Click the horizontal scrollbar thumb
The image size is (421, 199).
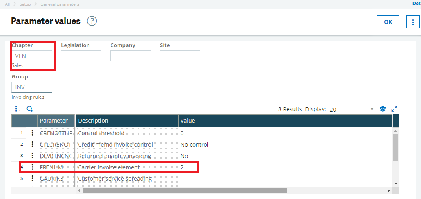[x=184, y=191]
